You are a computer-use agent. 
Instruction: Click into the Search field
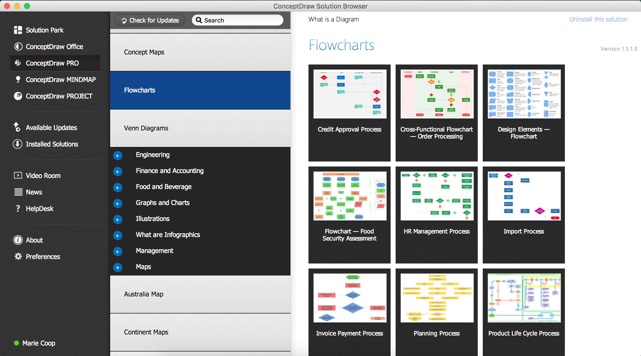click(240, 20)
